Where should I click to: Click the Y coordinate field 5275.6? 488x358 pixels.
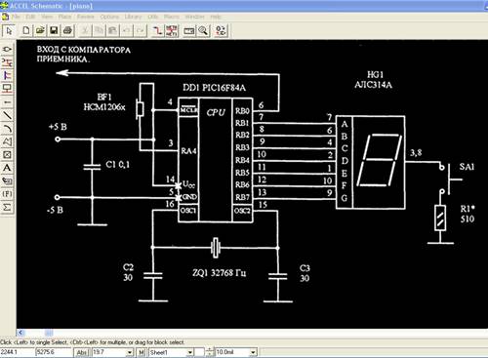(x=53, y=352)
